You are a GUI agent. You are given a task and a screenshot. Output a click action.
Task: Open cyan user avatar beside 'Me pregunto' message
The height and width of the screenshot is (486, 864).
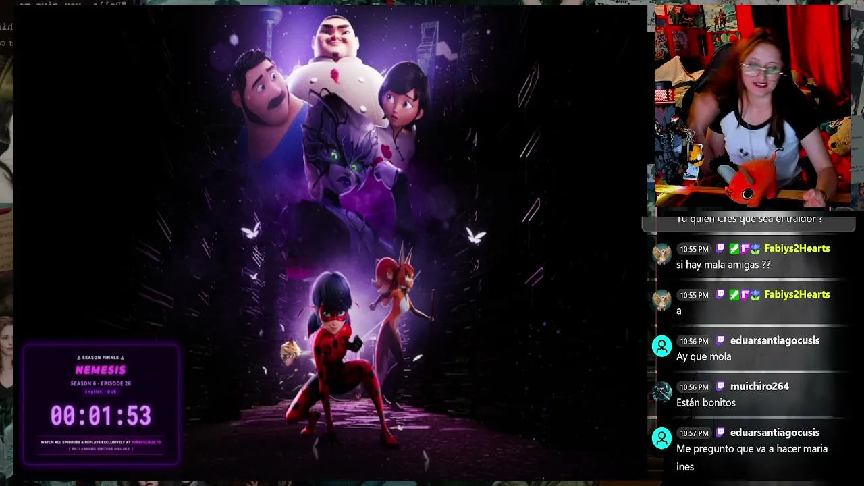coord(662,438)
